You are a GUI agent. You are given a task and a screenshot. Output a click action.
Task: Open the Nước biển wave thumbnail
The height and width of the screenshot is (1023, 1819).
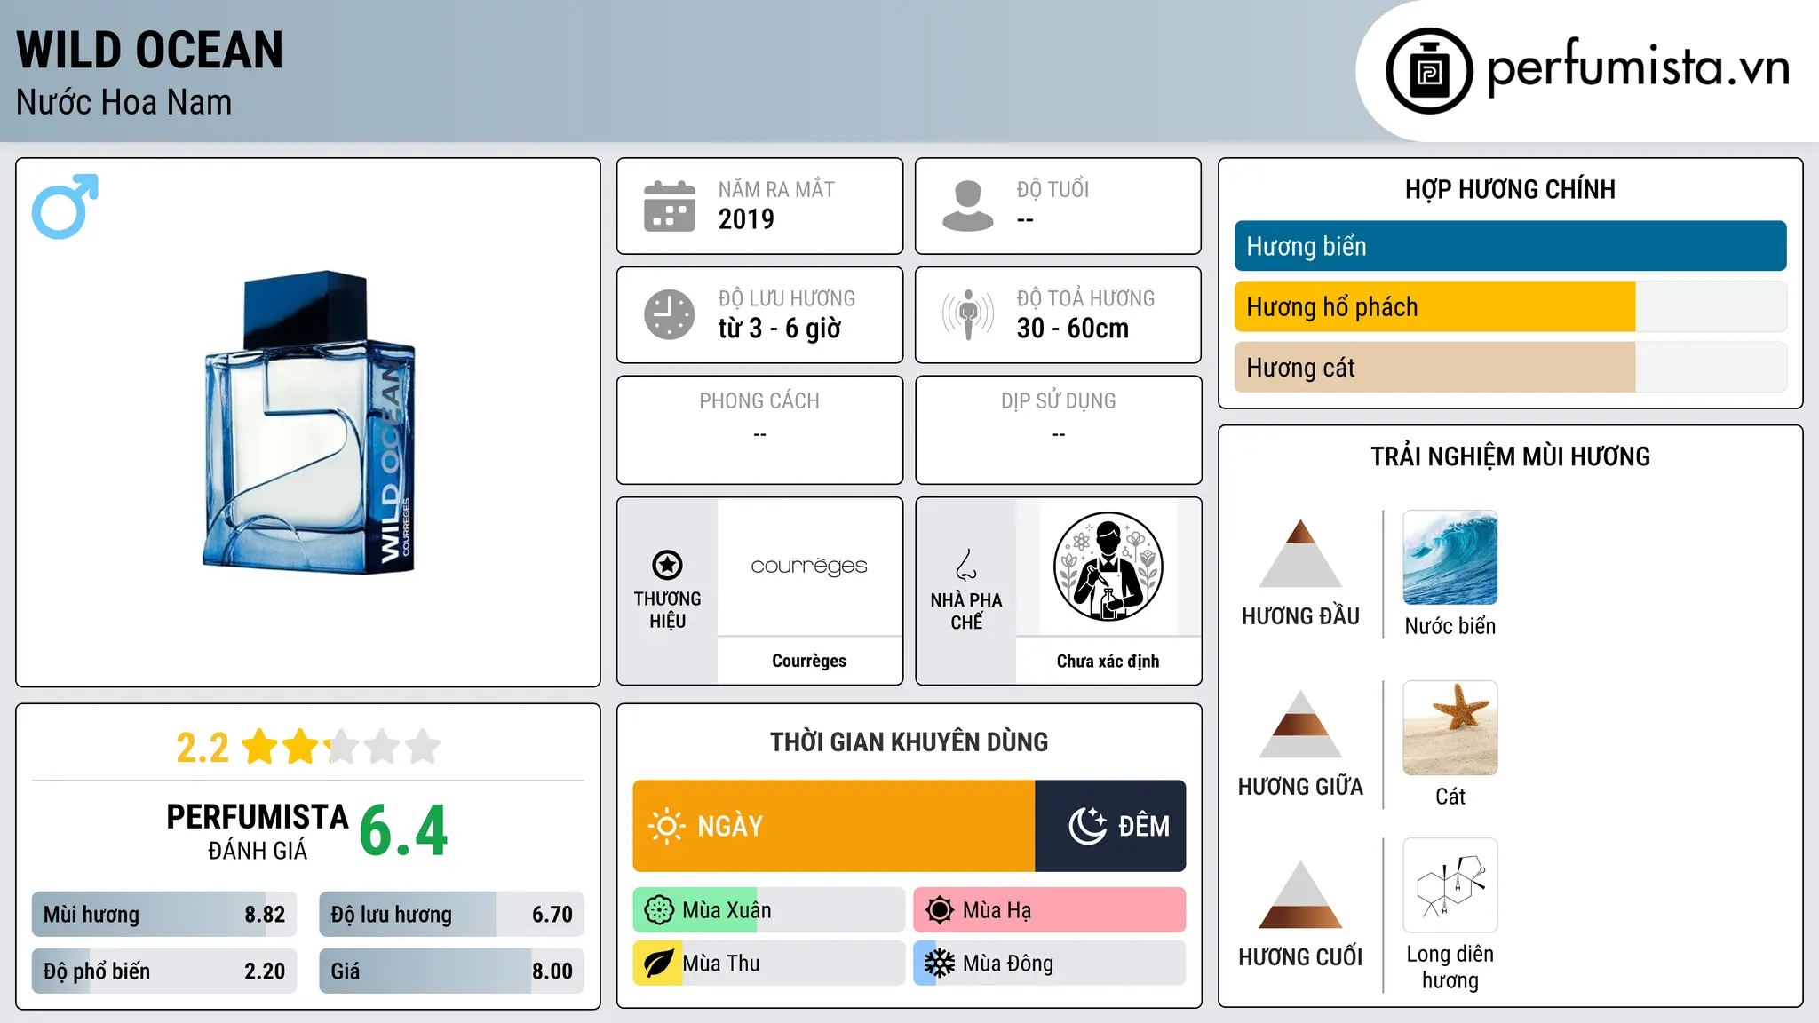point(1450,558)
